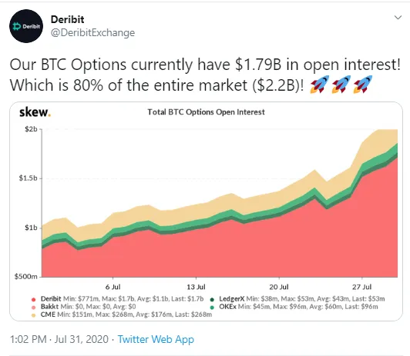Expand the tweet options chevron
The image size is (410, 356).
pos(398,18)
